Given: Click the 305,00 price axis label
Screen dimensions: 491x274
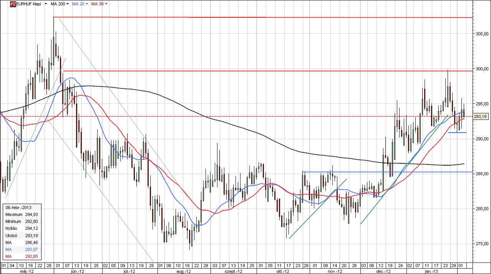Looking at the screenshot, I should (482, 34).
